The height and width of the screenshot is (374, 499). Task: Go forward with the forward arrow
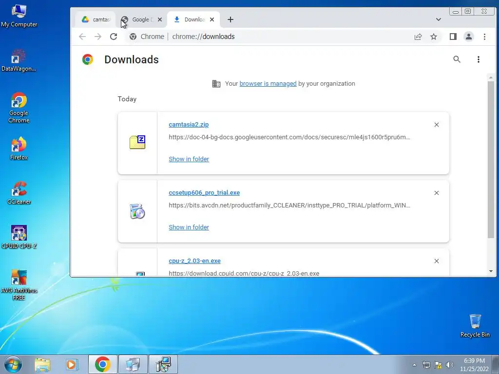pyautogui.click(x=98, y=37)
